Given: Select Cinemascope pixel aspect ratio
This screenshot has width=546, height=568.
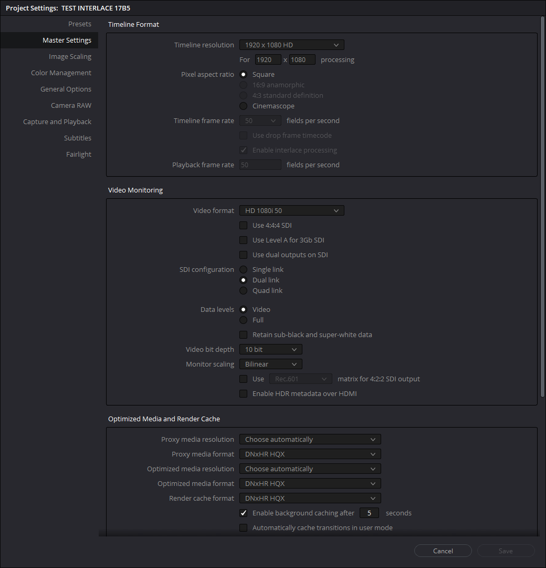Looking at the screenshot, I should [244, 106].
